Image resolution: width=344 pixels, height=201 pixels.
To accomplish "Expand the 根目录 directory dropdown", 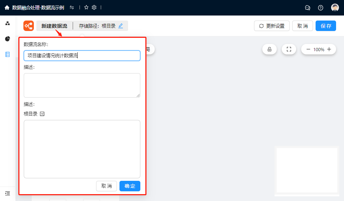I will (42, 114).
